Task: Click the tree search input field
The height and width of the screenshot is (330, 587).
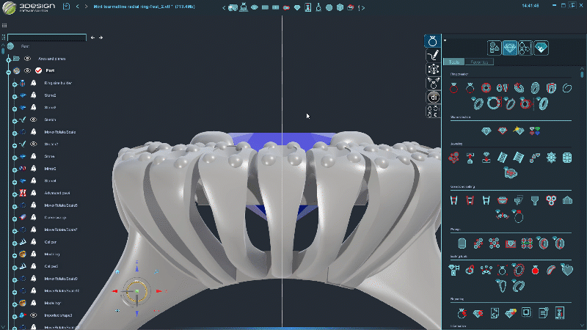Action: [48, 37]
